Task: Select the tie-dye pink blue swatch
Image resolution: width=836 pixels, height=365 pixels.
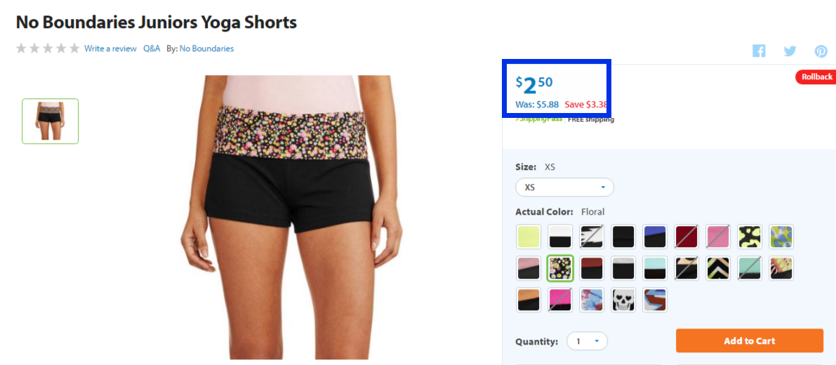Action: click(x=592, y=300)
